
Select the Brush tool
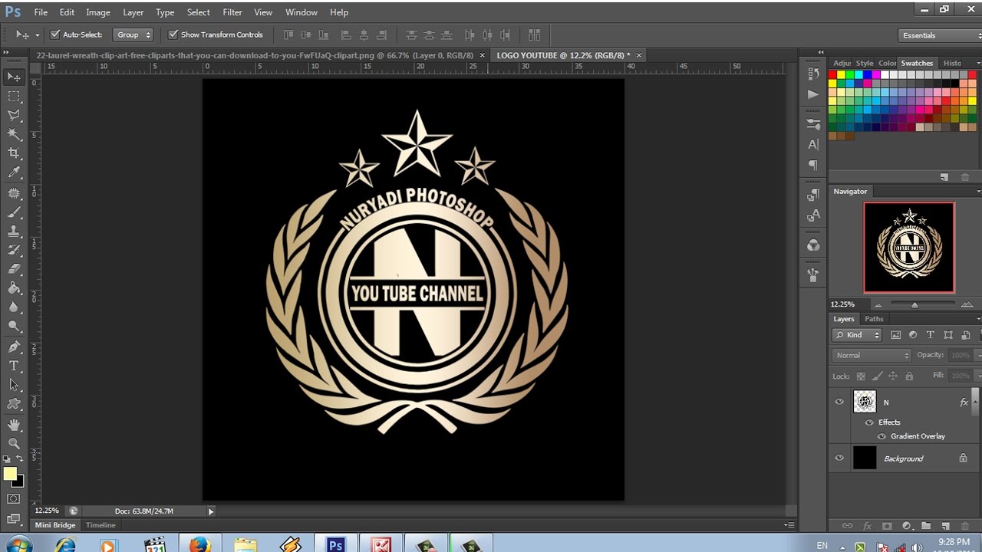pyautogui.click(x=14, y=212)
